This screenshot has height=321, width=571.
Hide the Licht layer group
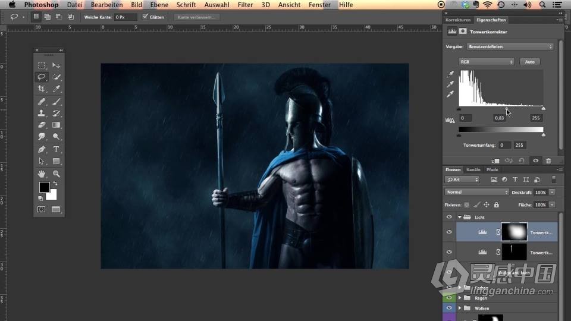coord(449,217)
